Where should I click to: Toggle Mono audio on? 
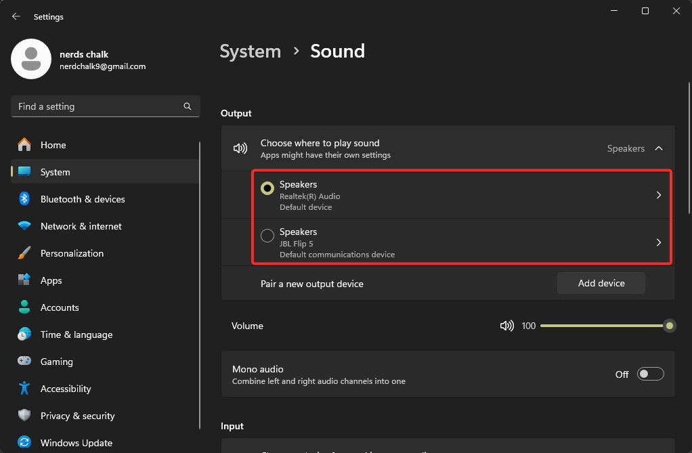[x=649, y=374]
